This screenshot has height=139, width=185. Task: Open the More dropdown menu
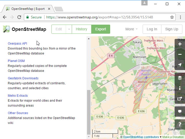coord(131,29)
